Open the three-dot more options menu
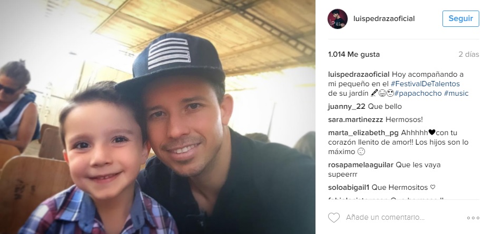This screenshot has width=483, height=234. click(x=473, y=218)
